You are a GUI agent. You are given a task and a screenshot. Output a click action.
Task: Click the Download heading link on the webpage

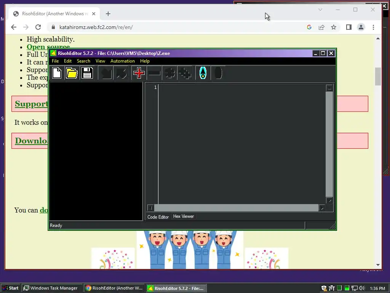coord(31,141)
